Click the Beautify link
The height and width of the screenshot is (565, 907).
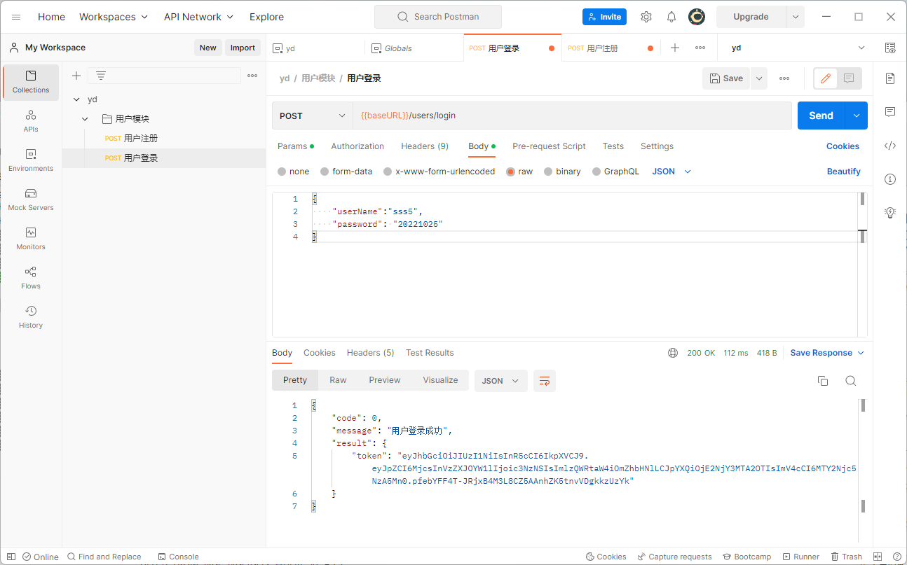(843, 172)
